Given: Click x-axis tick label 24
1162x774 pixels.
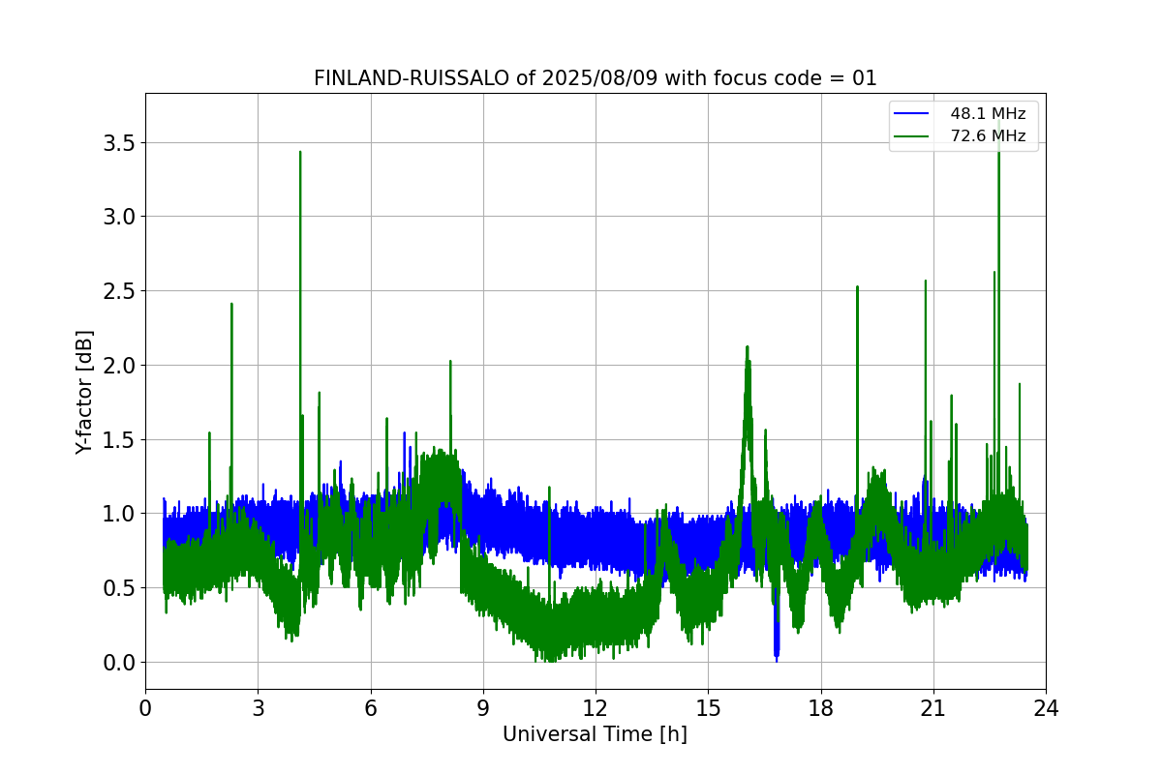Looking at the screenshot, I should click(x=1046, y=708).
